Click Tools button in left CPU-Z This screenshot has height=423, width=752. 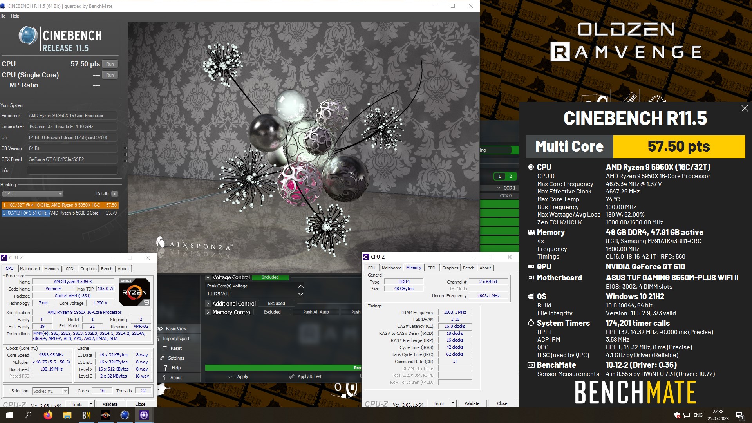(77, 404)
